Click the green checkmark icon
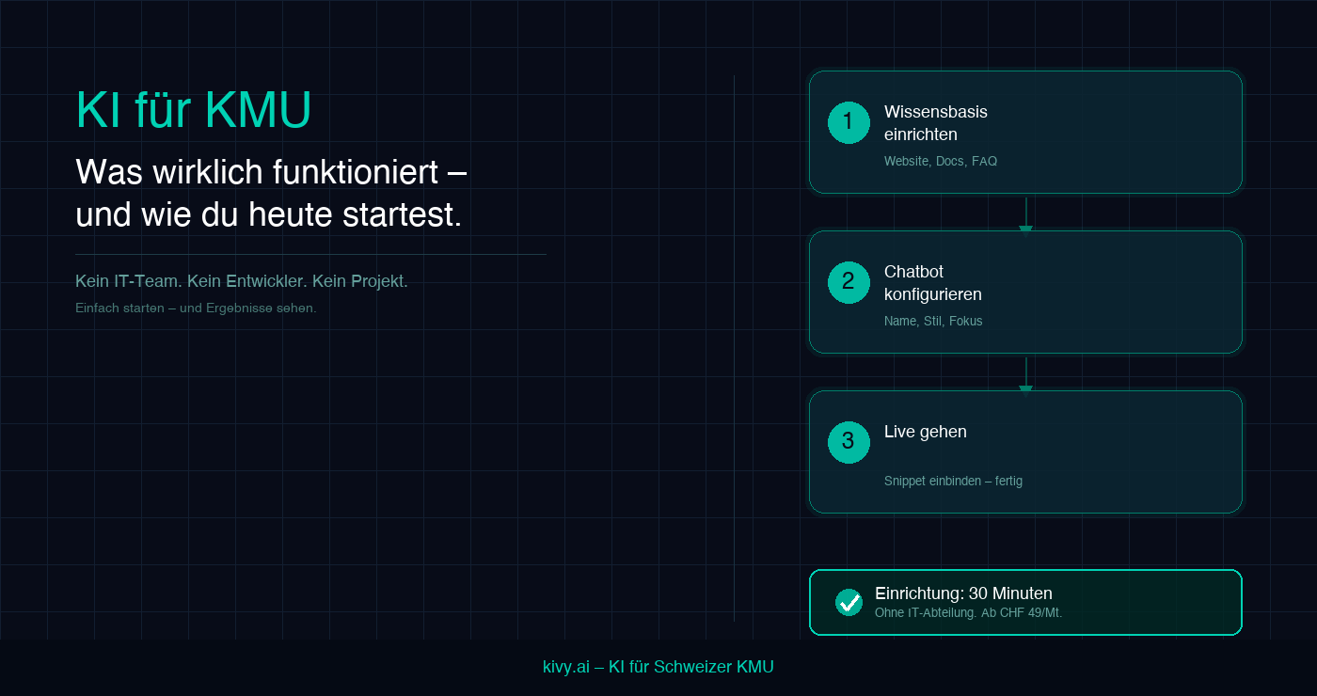The height and width of the screenshot is (696, 1317). [x=849, y=602]
